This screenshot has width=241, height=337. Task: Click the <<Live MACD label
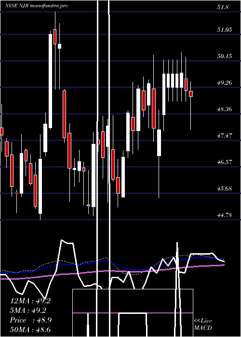click(203, 324)
